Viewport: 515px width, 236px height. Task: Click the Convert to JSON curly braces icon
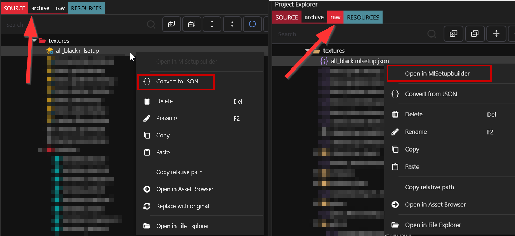point(147,81)
